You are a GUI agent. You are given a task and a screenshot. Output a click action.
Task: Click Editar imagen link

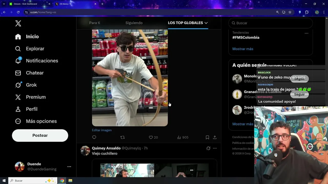click(x=102, y=130)
